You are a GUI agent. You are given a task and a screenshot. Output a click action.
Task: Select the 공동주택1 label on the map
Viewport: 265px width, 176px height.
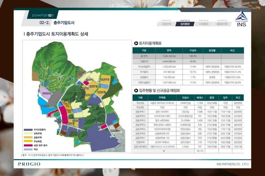[105, 80]
